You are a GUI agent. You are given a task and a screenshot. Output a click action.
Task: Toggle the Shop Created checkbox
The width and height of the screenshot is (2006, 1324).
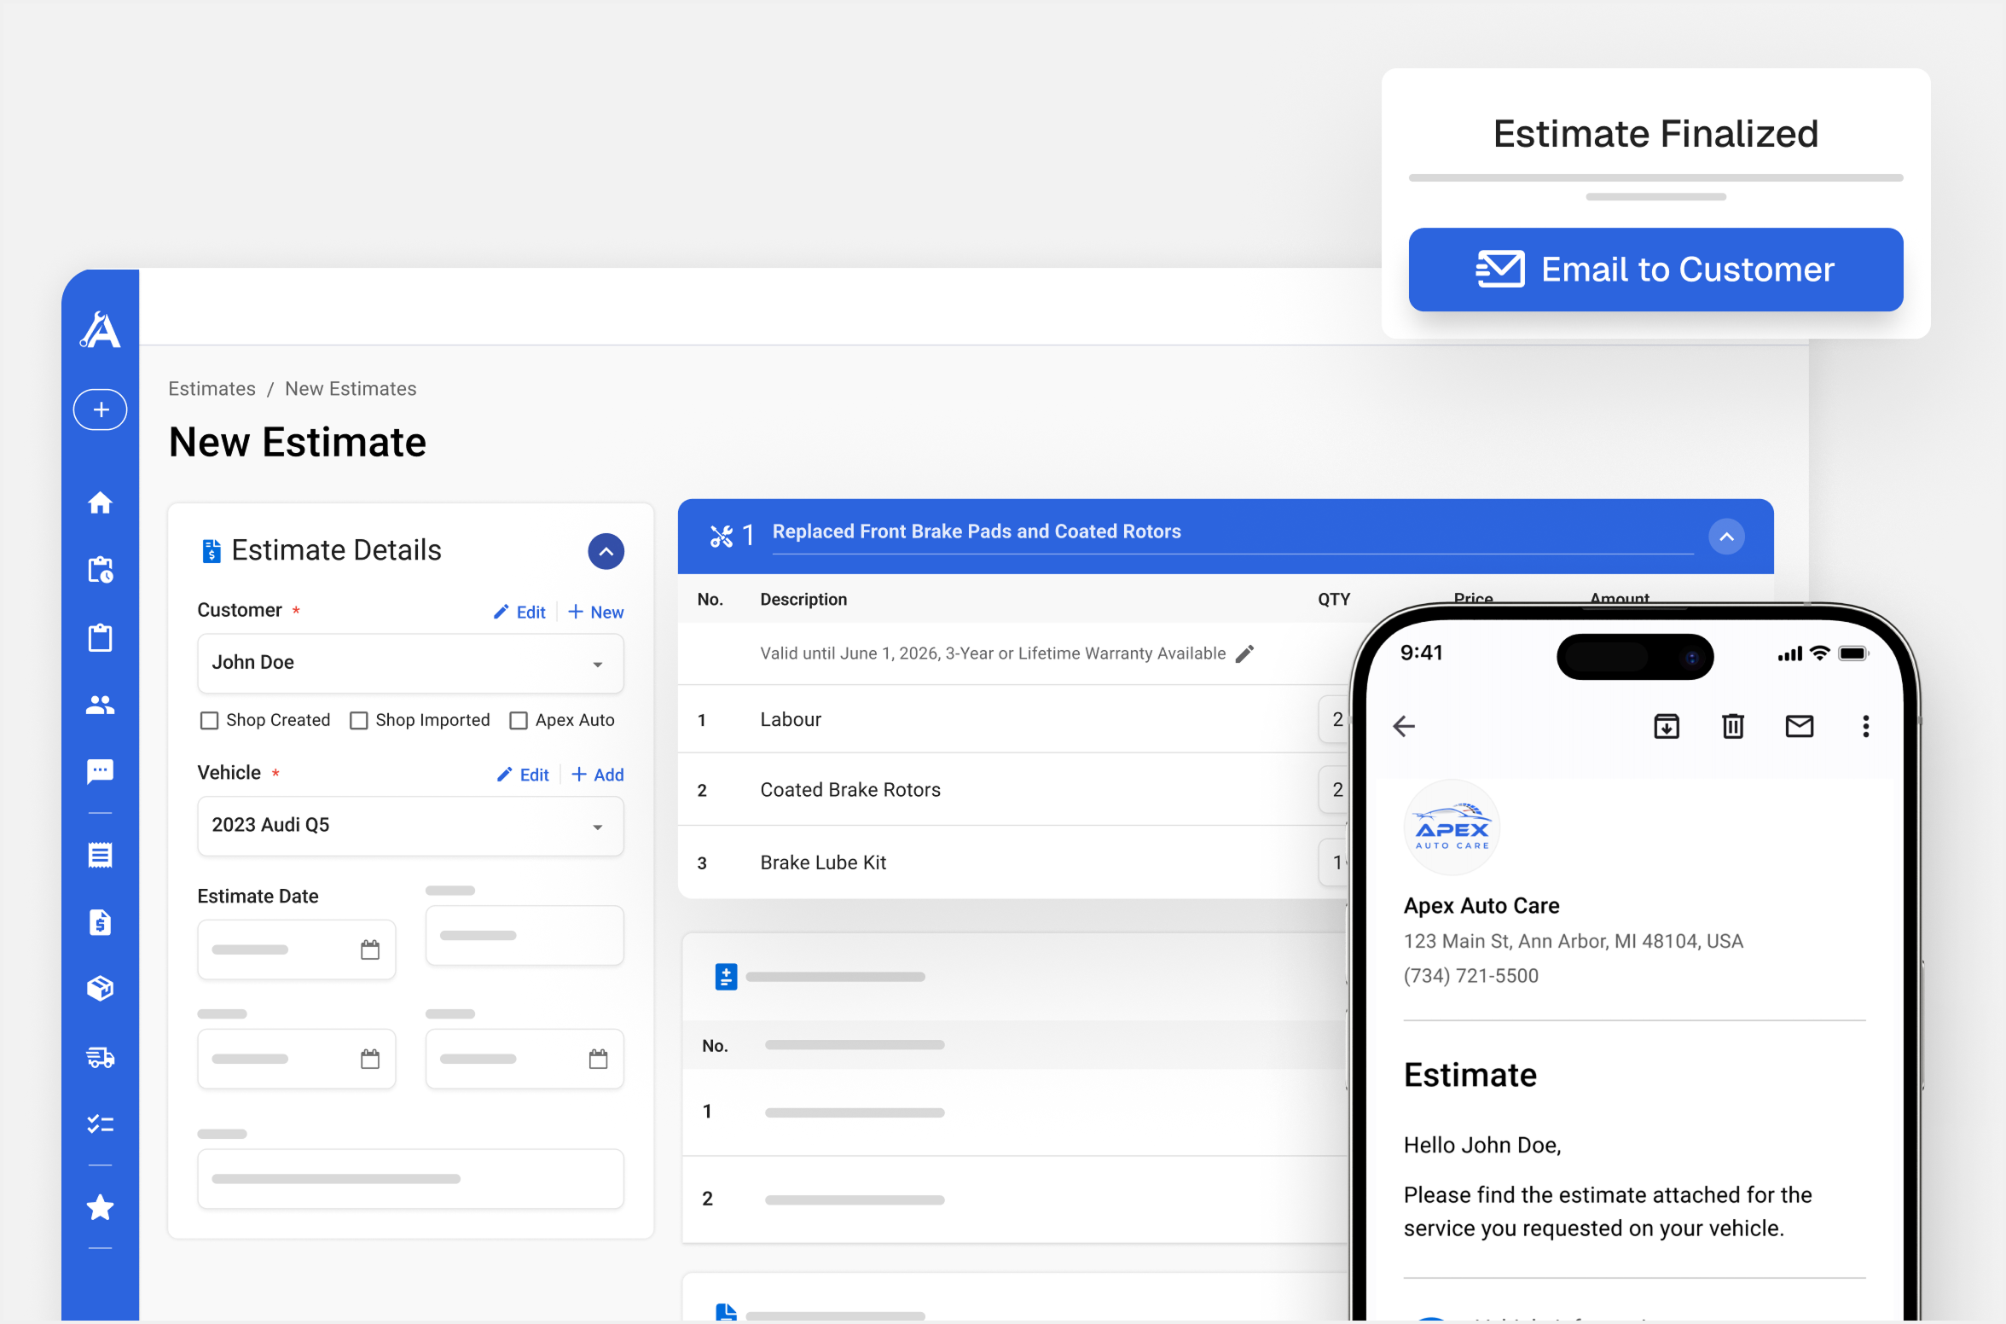coord(209,721)
